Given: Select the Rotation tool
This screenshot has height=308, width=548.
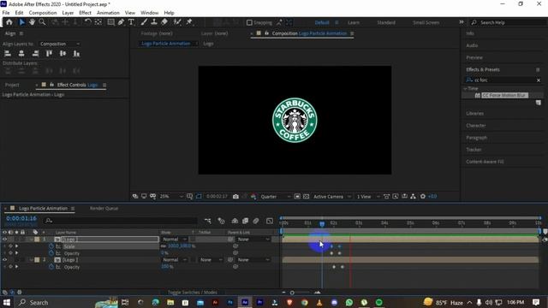Looking at the screenshot, I should point(87,22).
